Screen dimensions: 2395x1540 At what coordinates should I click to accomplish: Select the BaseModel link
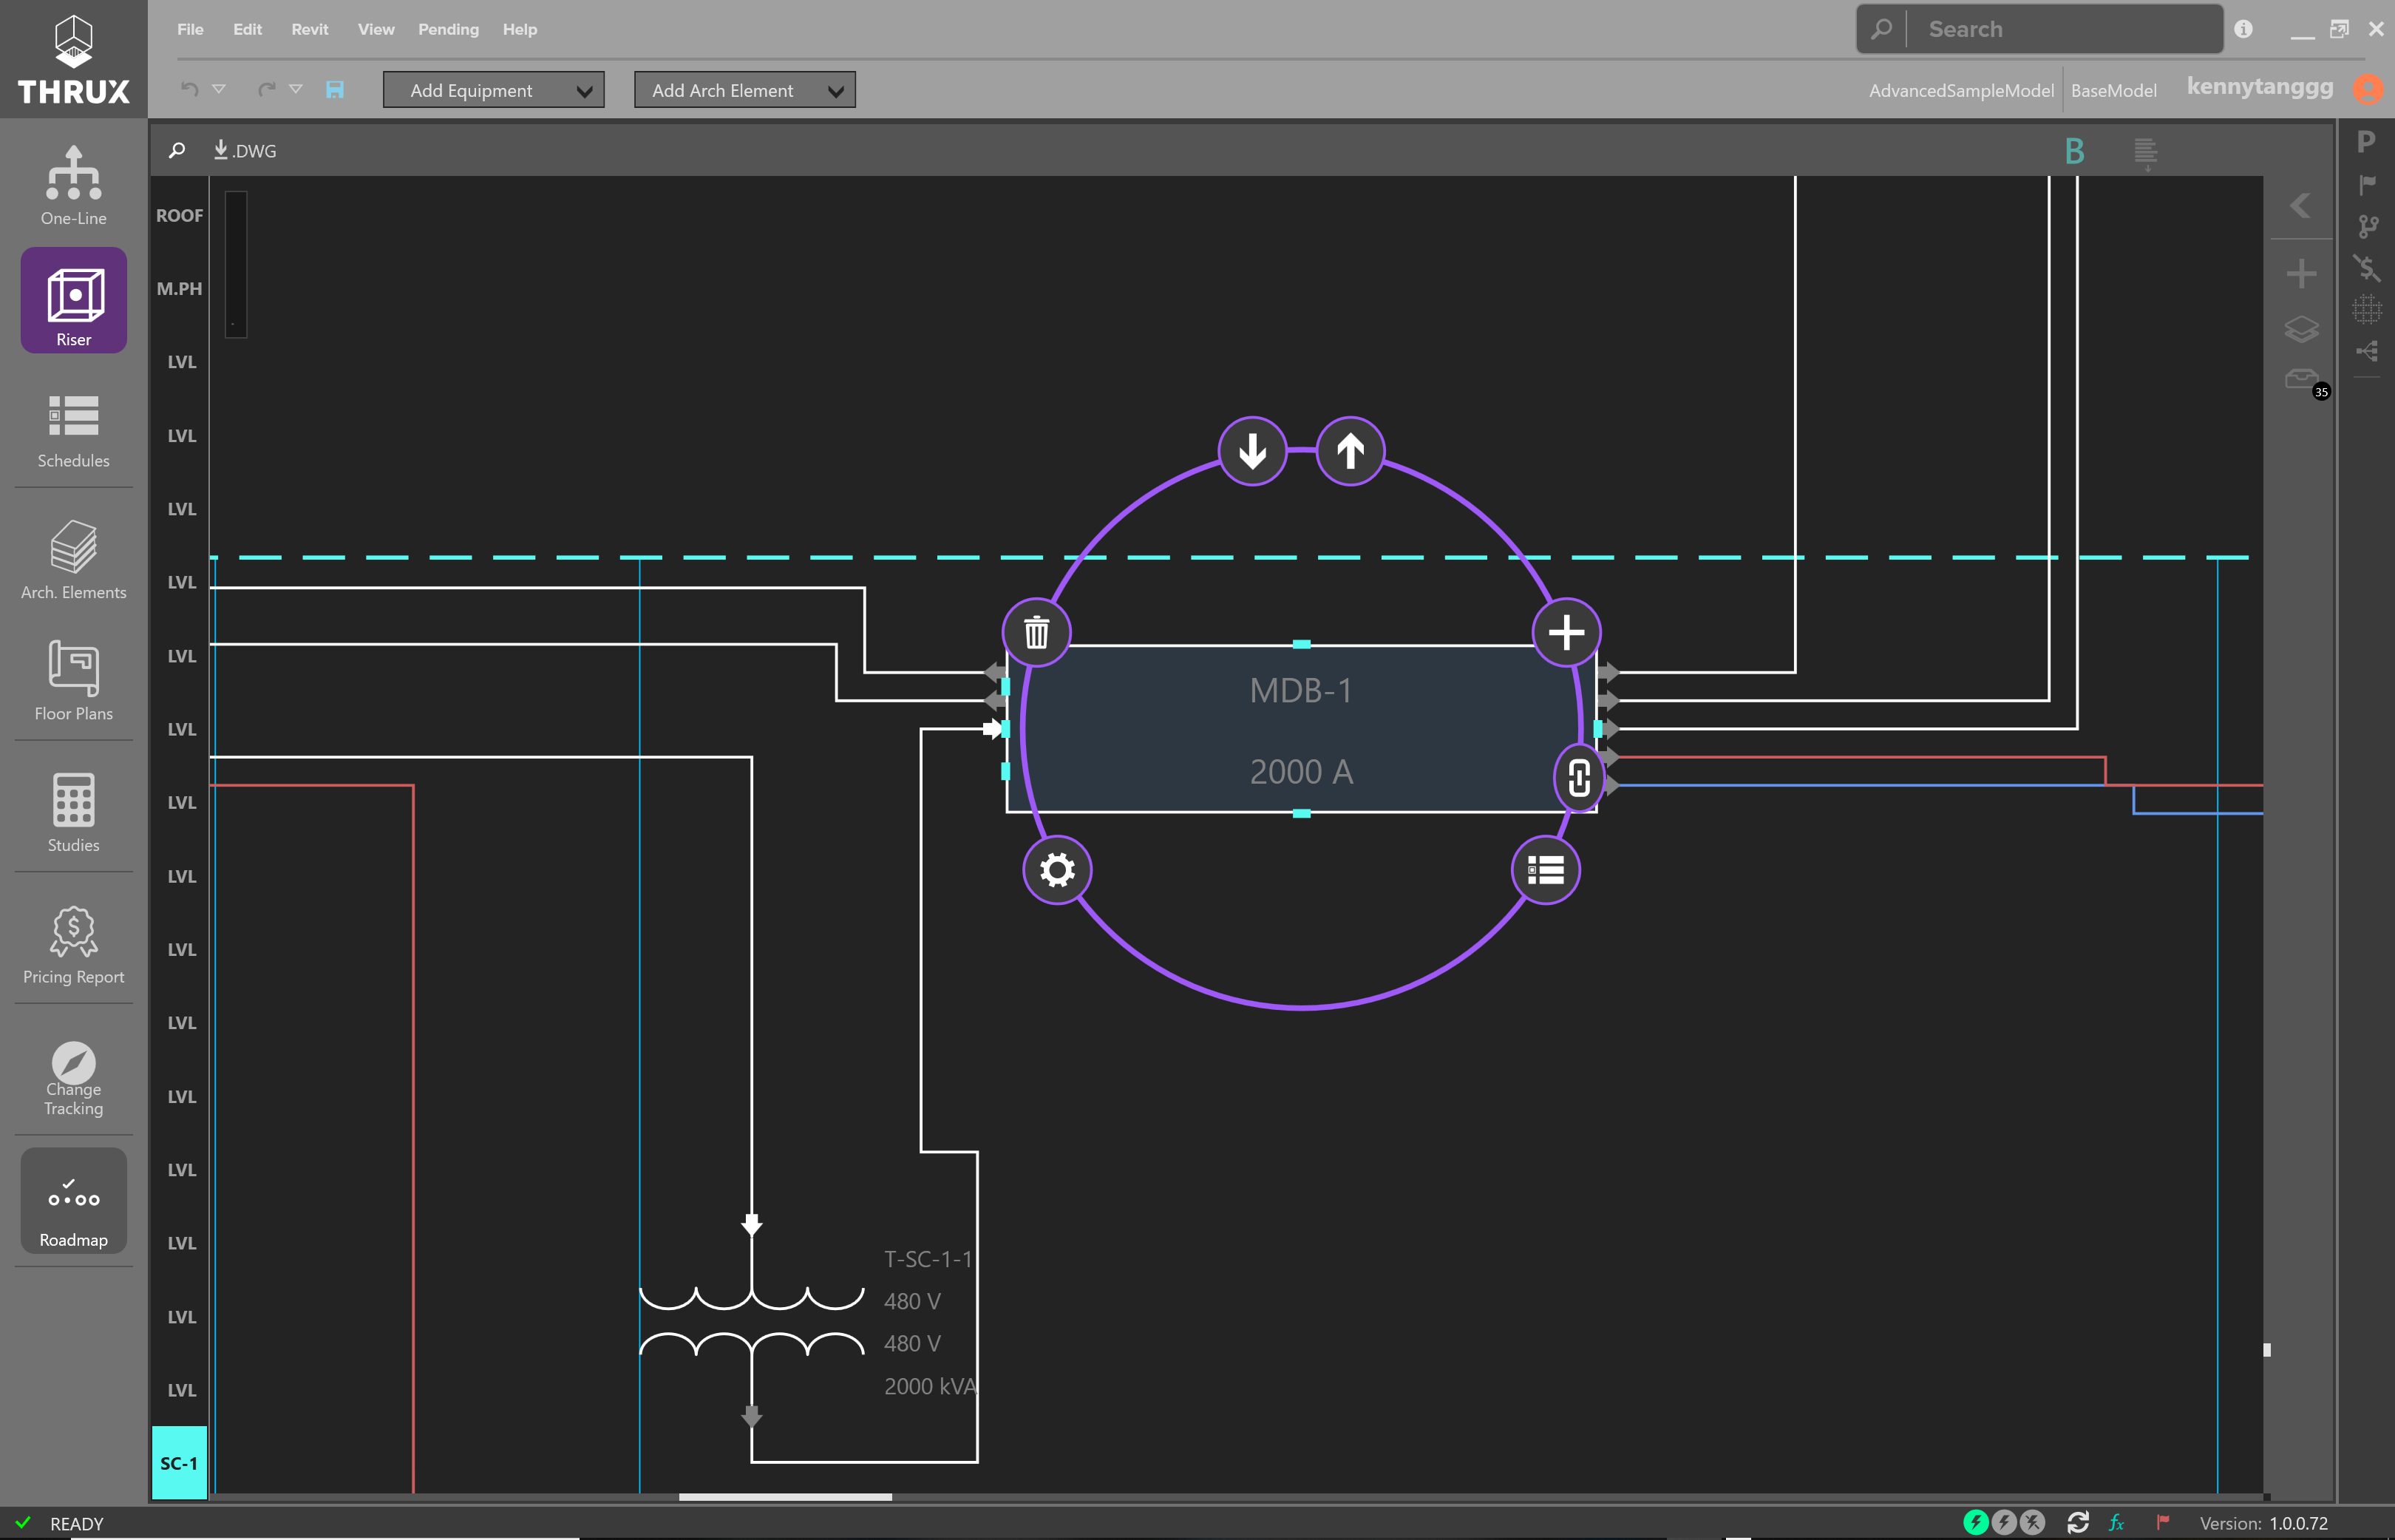(2113, 90)
